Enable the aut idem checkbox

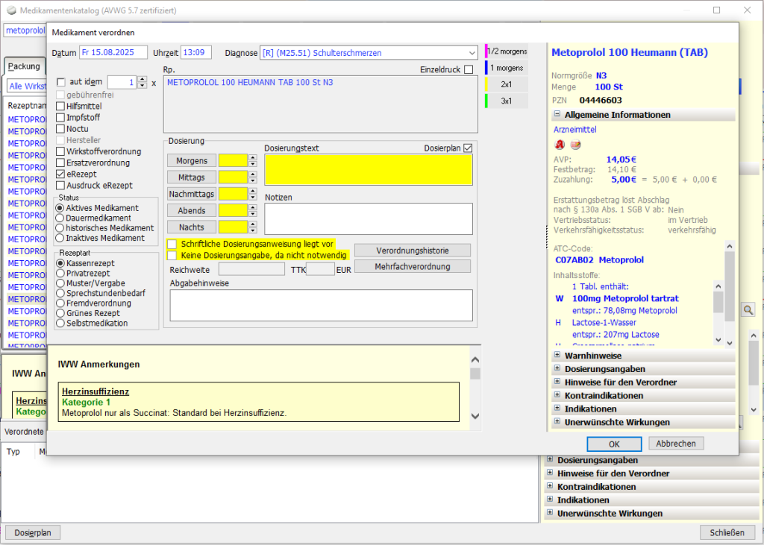pyautogui.click(x=61, y=82)
